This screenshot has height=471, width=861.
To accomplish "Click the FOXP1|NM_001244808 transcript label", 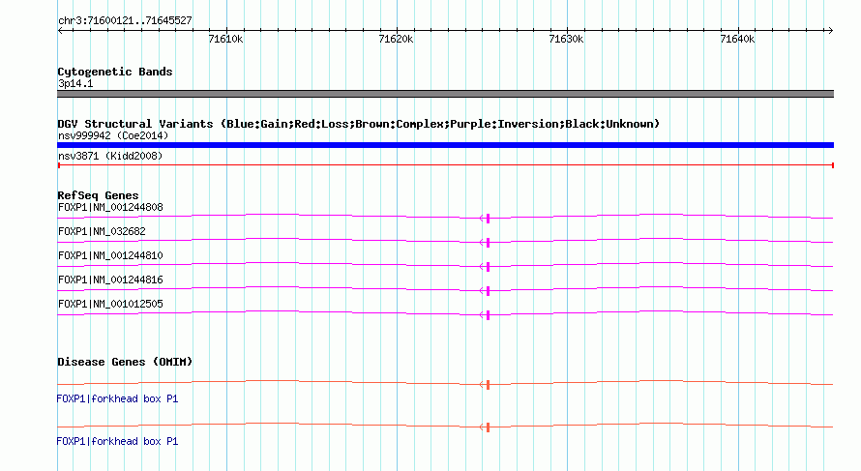I will point(110,207).
